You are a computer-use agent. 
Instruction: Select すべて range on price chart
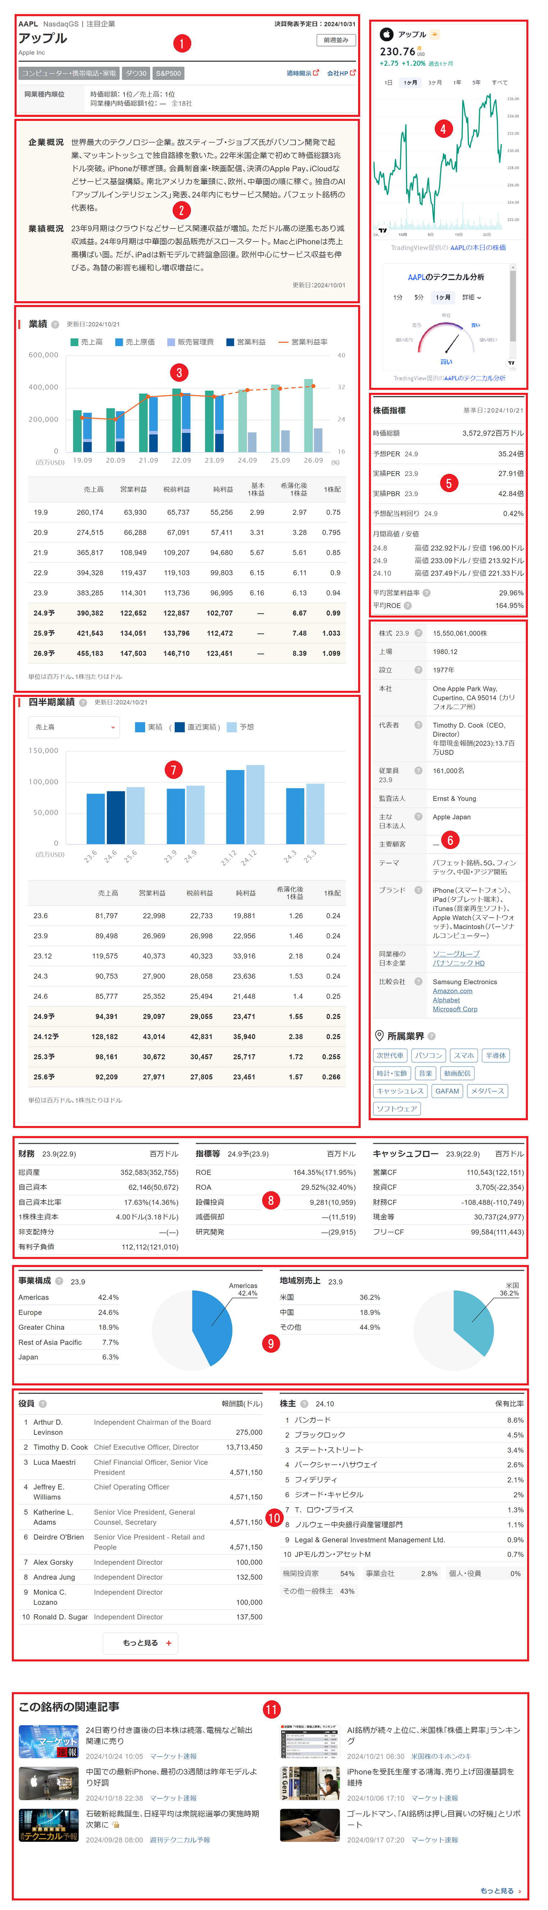pyautogui.click(x=500, y=82)
